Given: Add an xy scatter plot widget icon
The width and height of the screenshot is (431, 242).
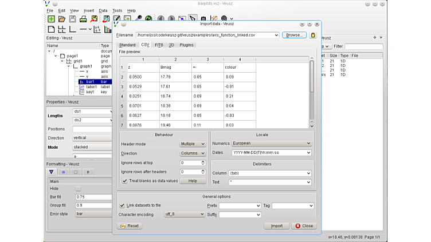Looking at the screenshot, I should click(97, 29).
